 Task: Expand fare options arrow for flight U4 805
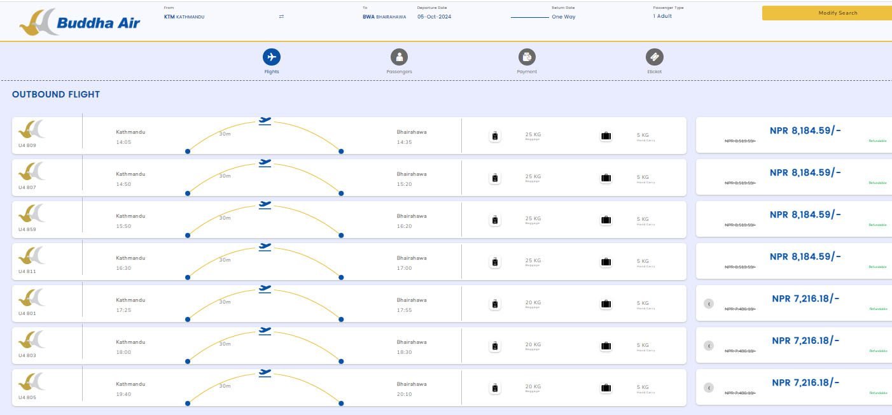click(709, 388)
